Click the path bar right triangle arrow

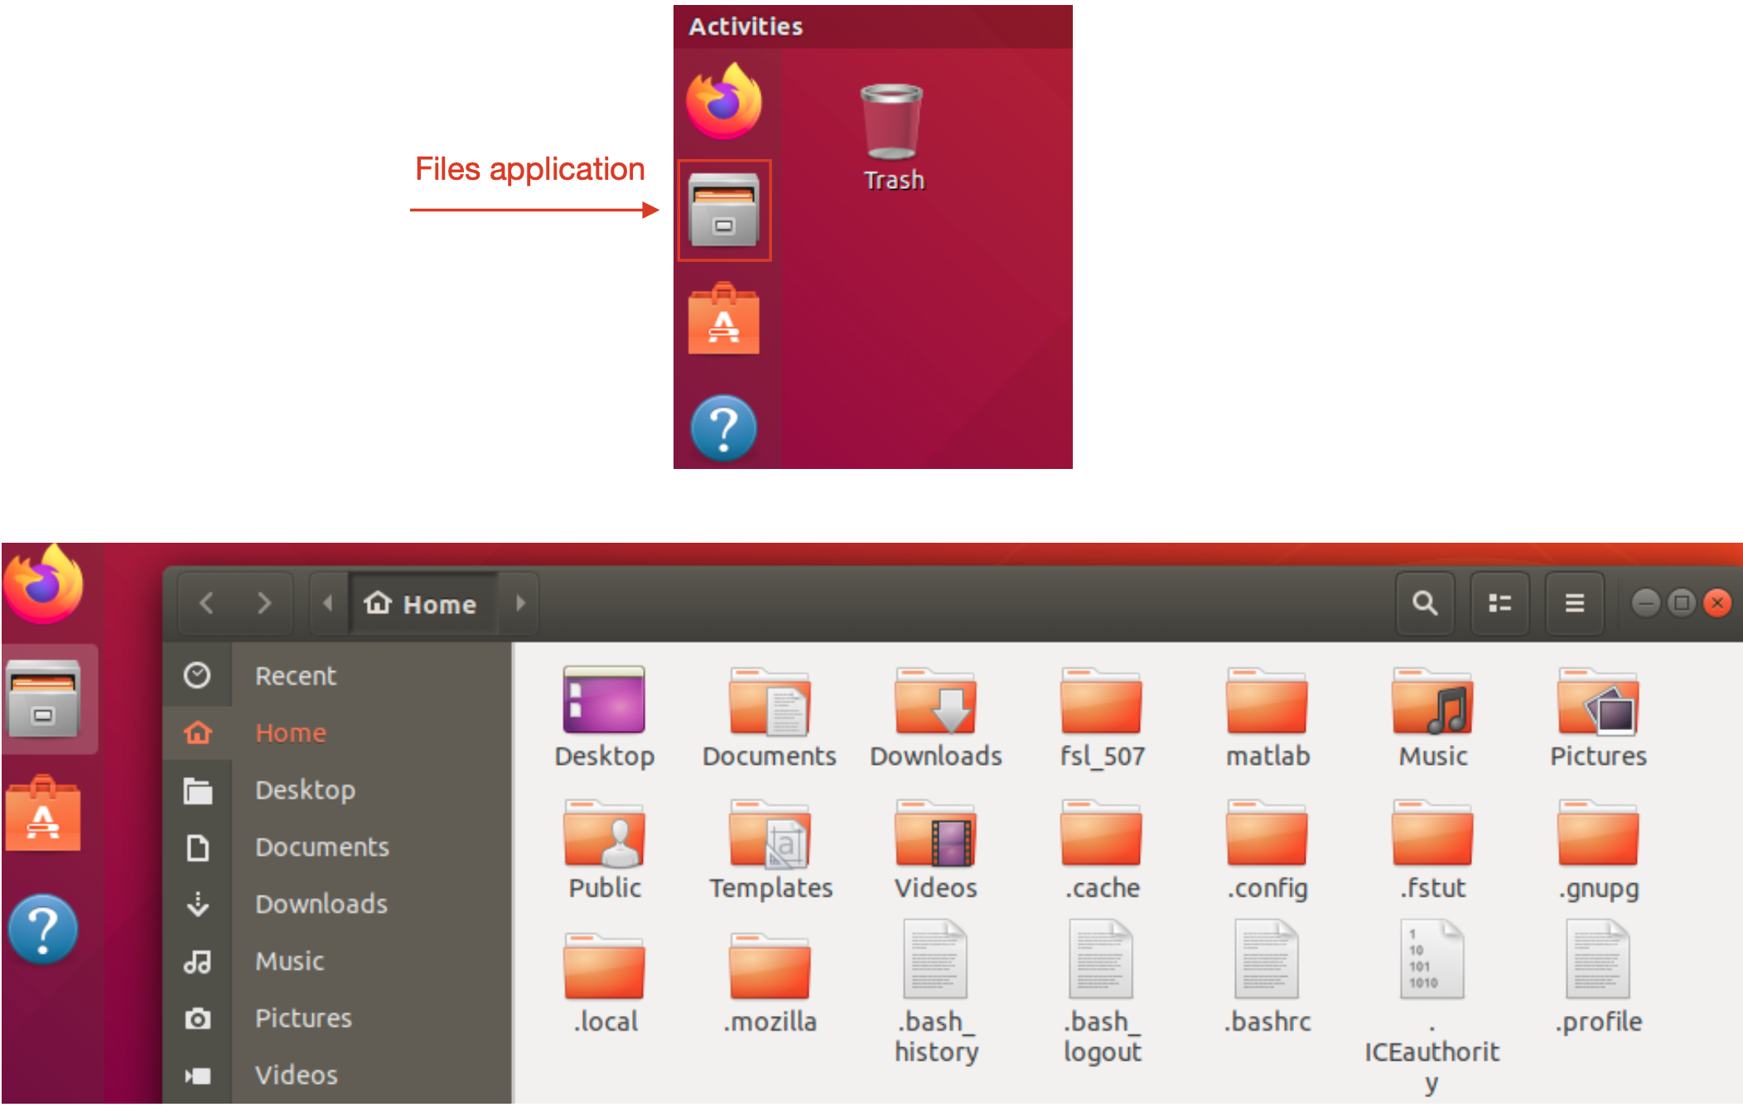click(520, 603)
